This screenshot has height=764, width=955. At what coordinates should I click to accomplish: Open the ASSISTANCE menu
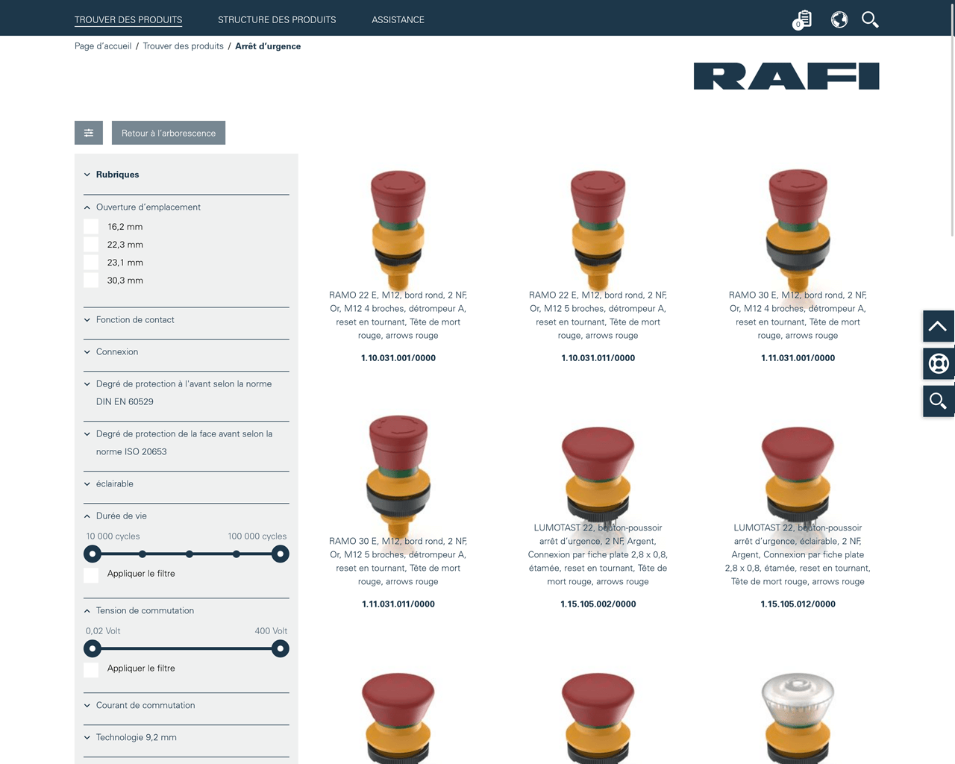pyautogui.click(x=398, y=19)
